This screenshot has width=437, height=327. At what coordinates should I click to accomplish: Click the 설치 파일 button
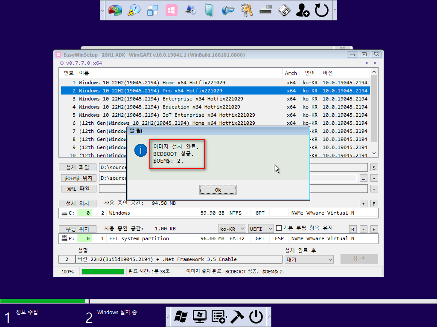78,167
